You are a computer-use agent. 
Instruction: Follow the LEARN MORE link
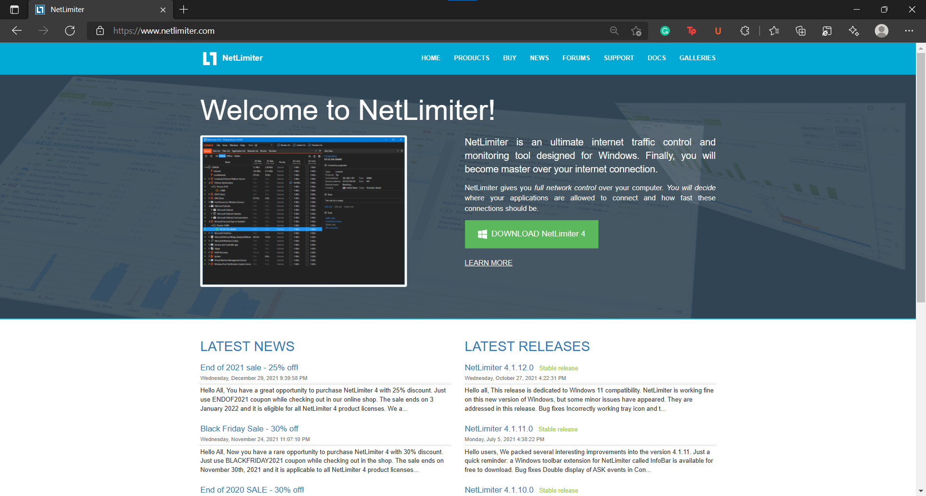pos(488,263)
